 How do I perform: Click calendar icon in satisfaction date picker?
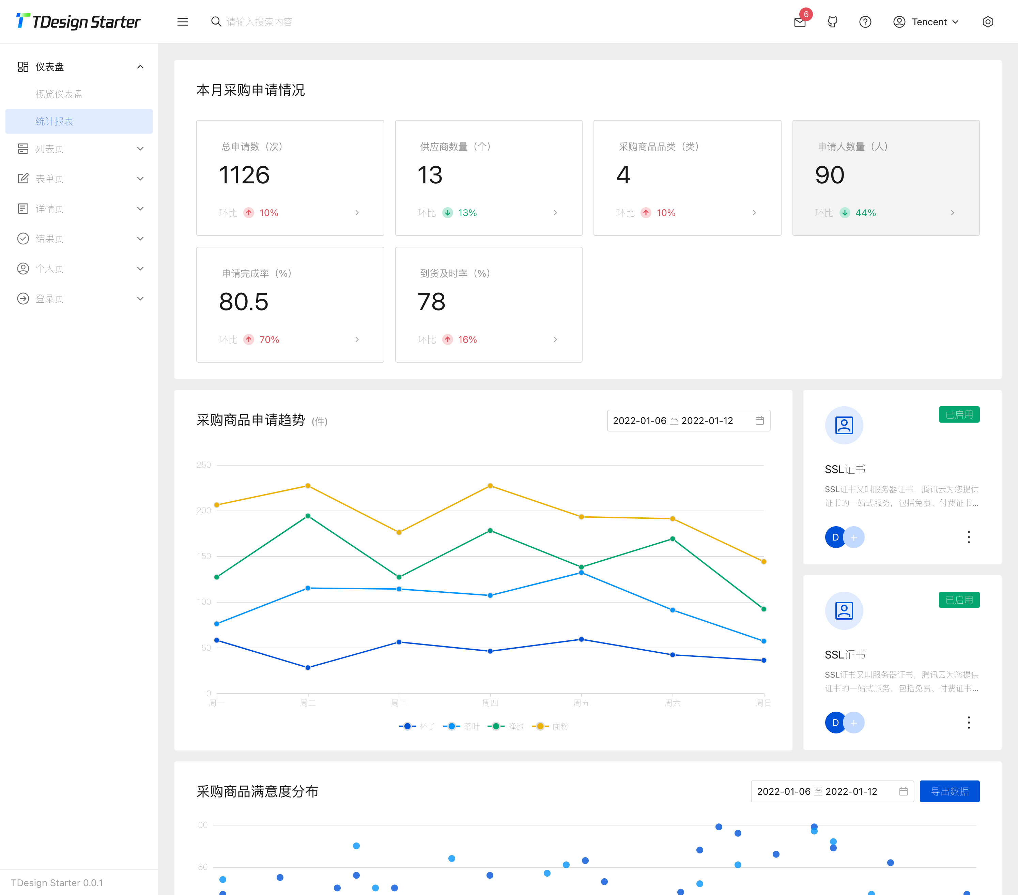[903, 791]
